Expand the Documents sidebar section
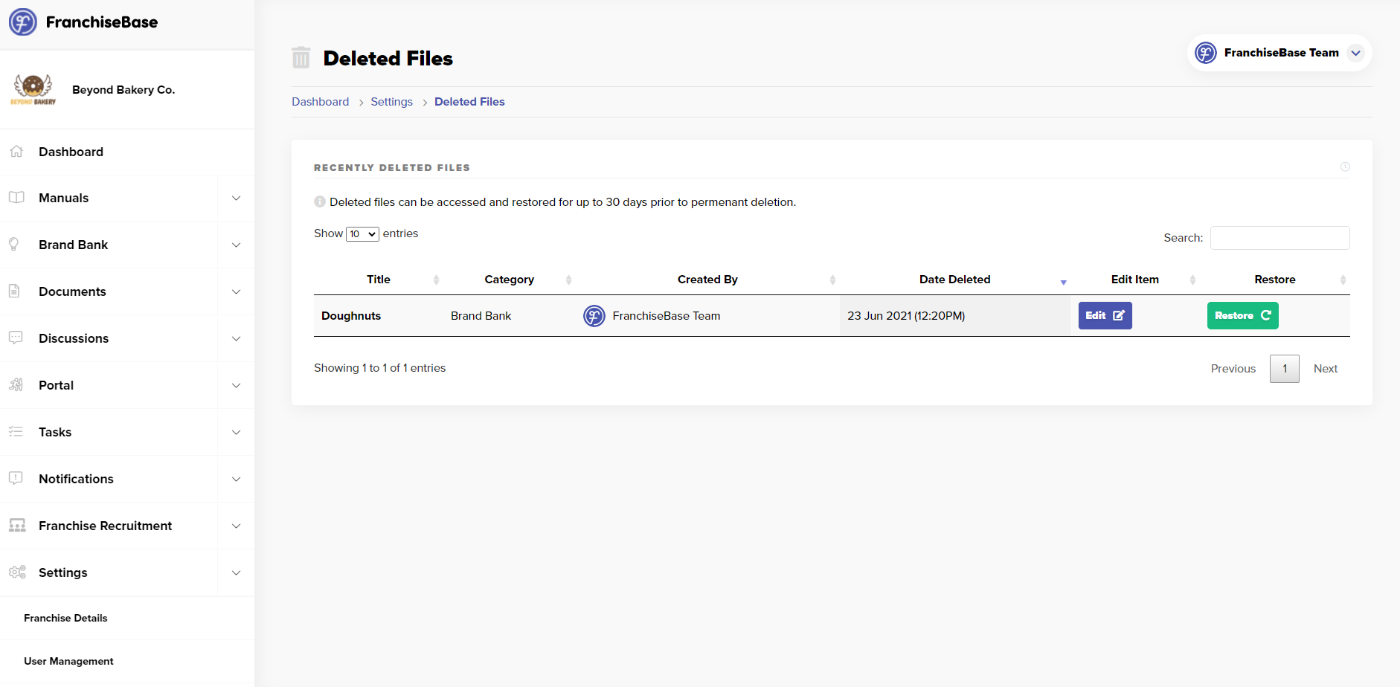Viewport: 1400px width, 687px height. click(236, 291)
